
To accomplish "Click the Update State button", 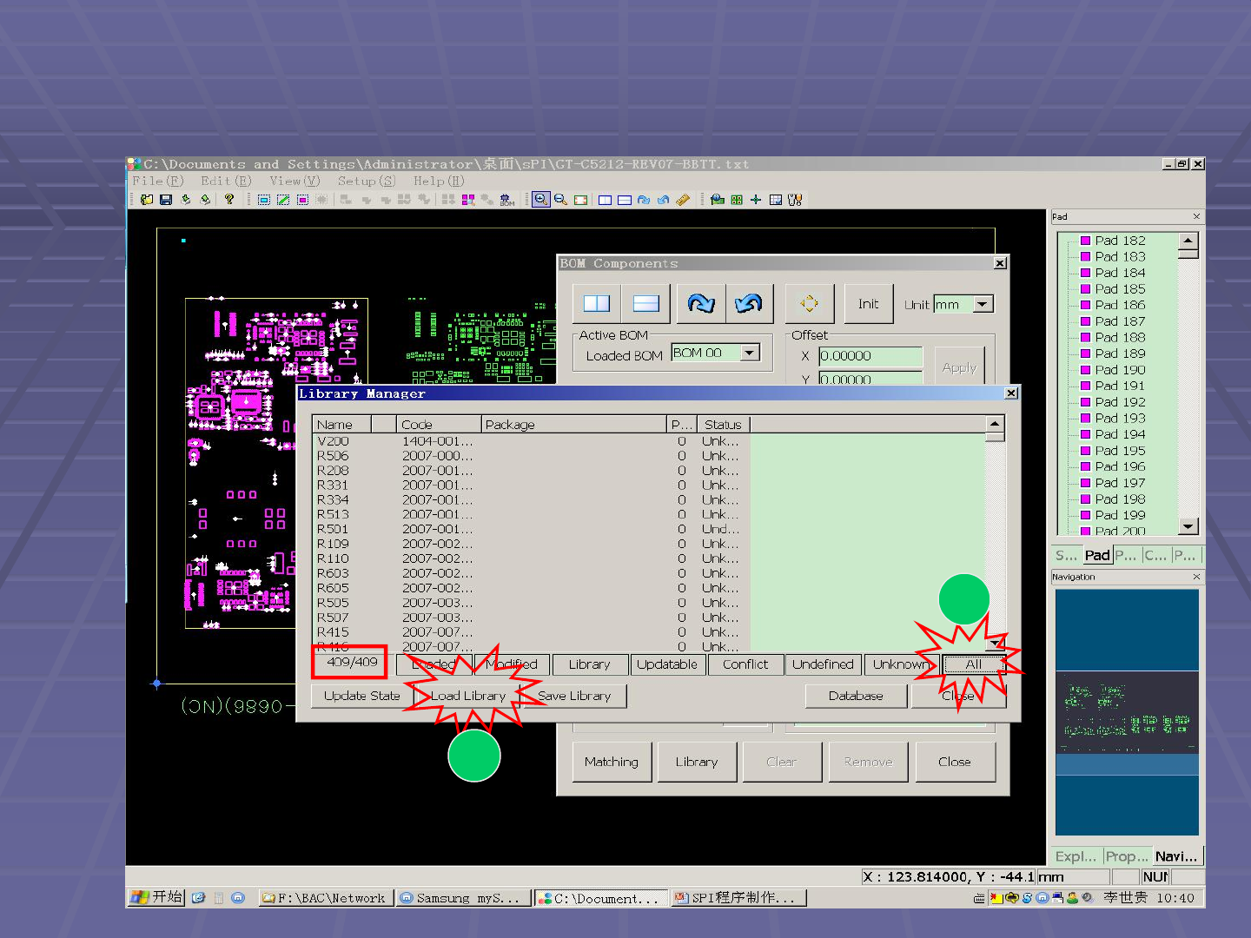I will pyautogui.click(x=362, y=696).
